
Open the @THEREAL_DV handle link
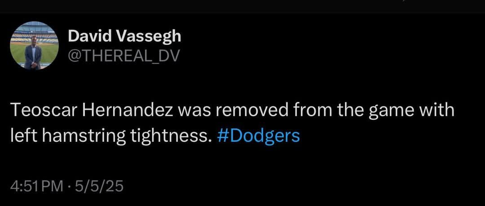click(123, 56)
